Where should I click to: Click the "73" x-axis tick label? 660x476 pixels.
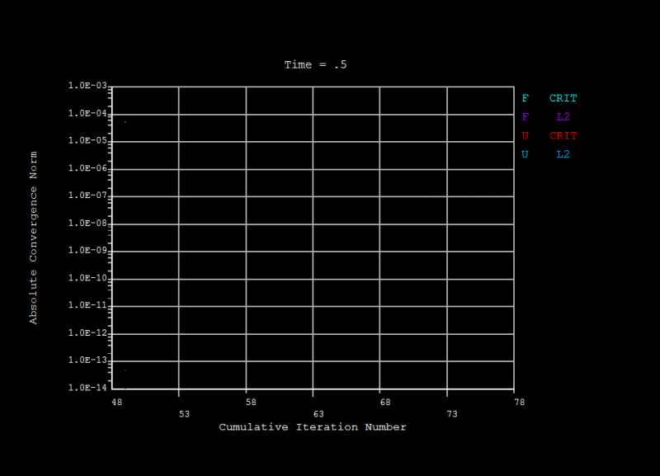point(452,414)
